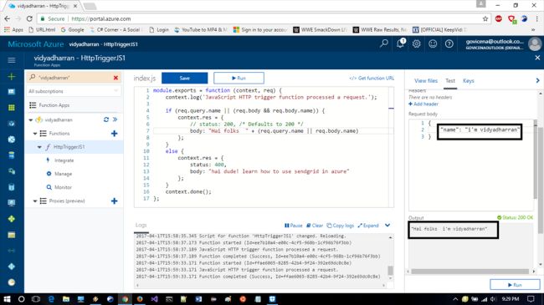
Task: Bookmark page with the star icon
Action: pos(485,18)
